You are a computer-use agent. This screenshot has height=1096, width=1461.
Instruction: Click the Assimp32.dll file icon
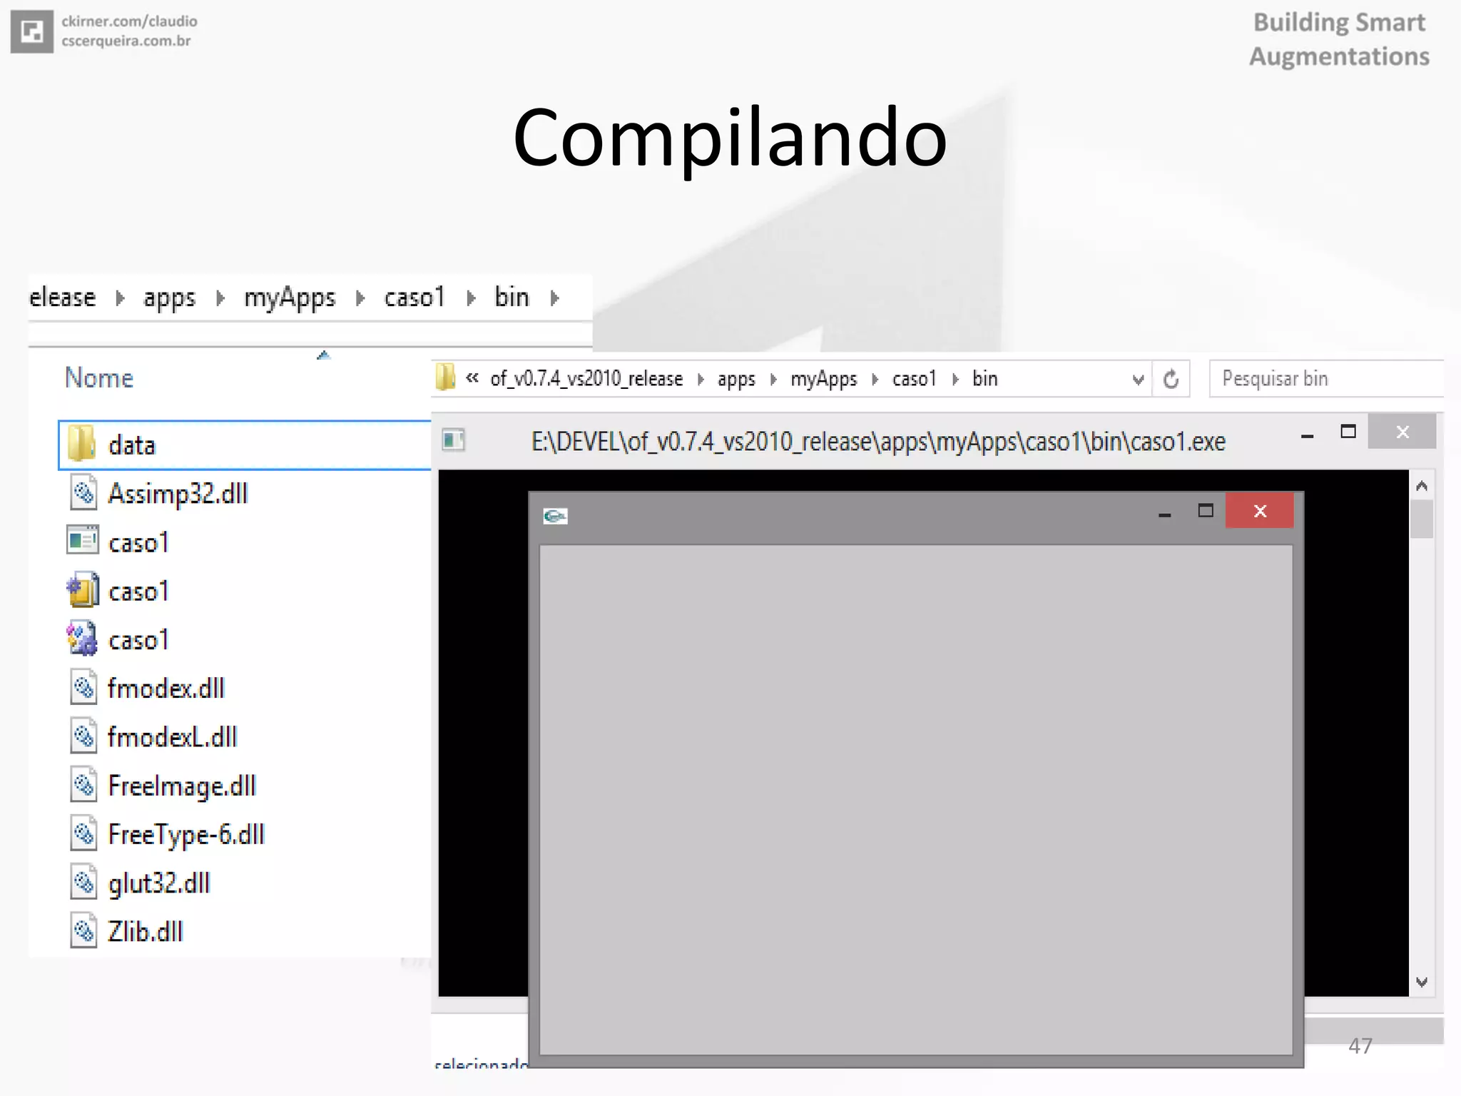click(83, 493)
